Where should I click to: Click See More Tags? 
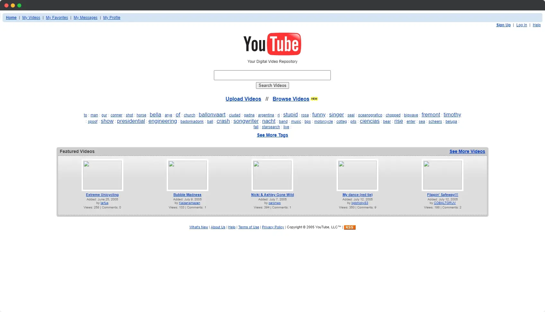point(272,135)
